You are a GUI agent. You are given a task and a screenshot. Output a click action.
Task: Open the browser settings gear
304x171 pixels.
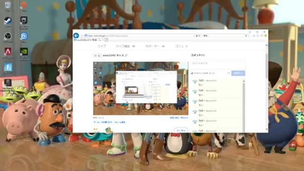pyautogui.click(x=262, y=36)
